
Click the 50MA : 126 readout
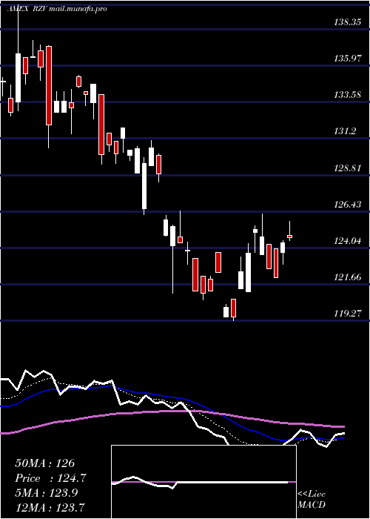click(x=45, y=463)
